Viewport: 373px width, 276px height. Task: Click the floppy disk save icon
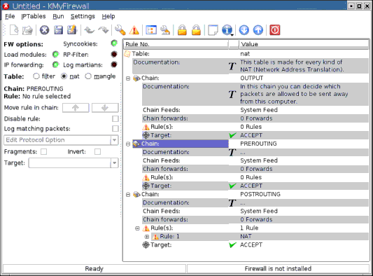coord(59,30)
